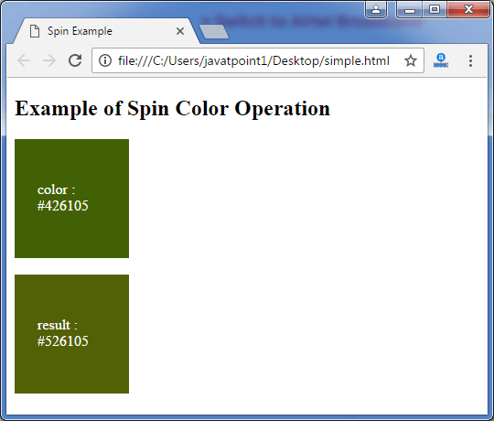The image size is (494, 421).
Task: Maximize the browser window
Action: [435, 10]
